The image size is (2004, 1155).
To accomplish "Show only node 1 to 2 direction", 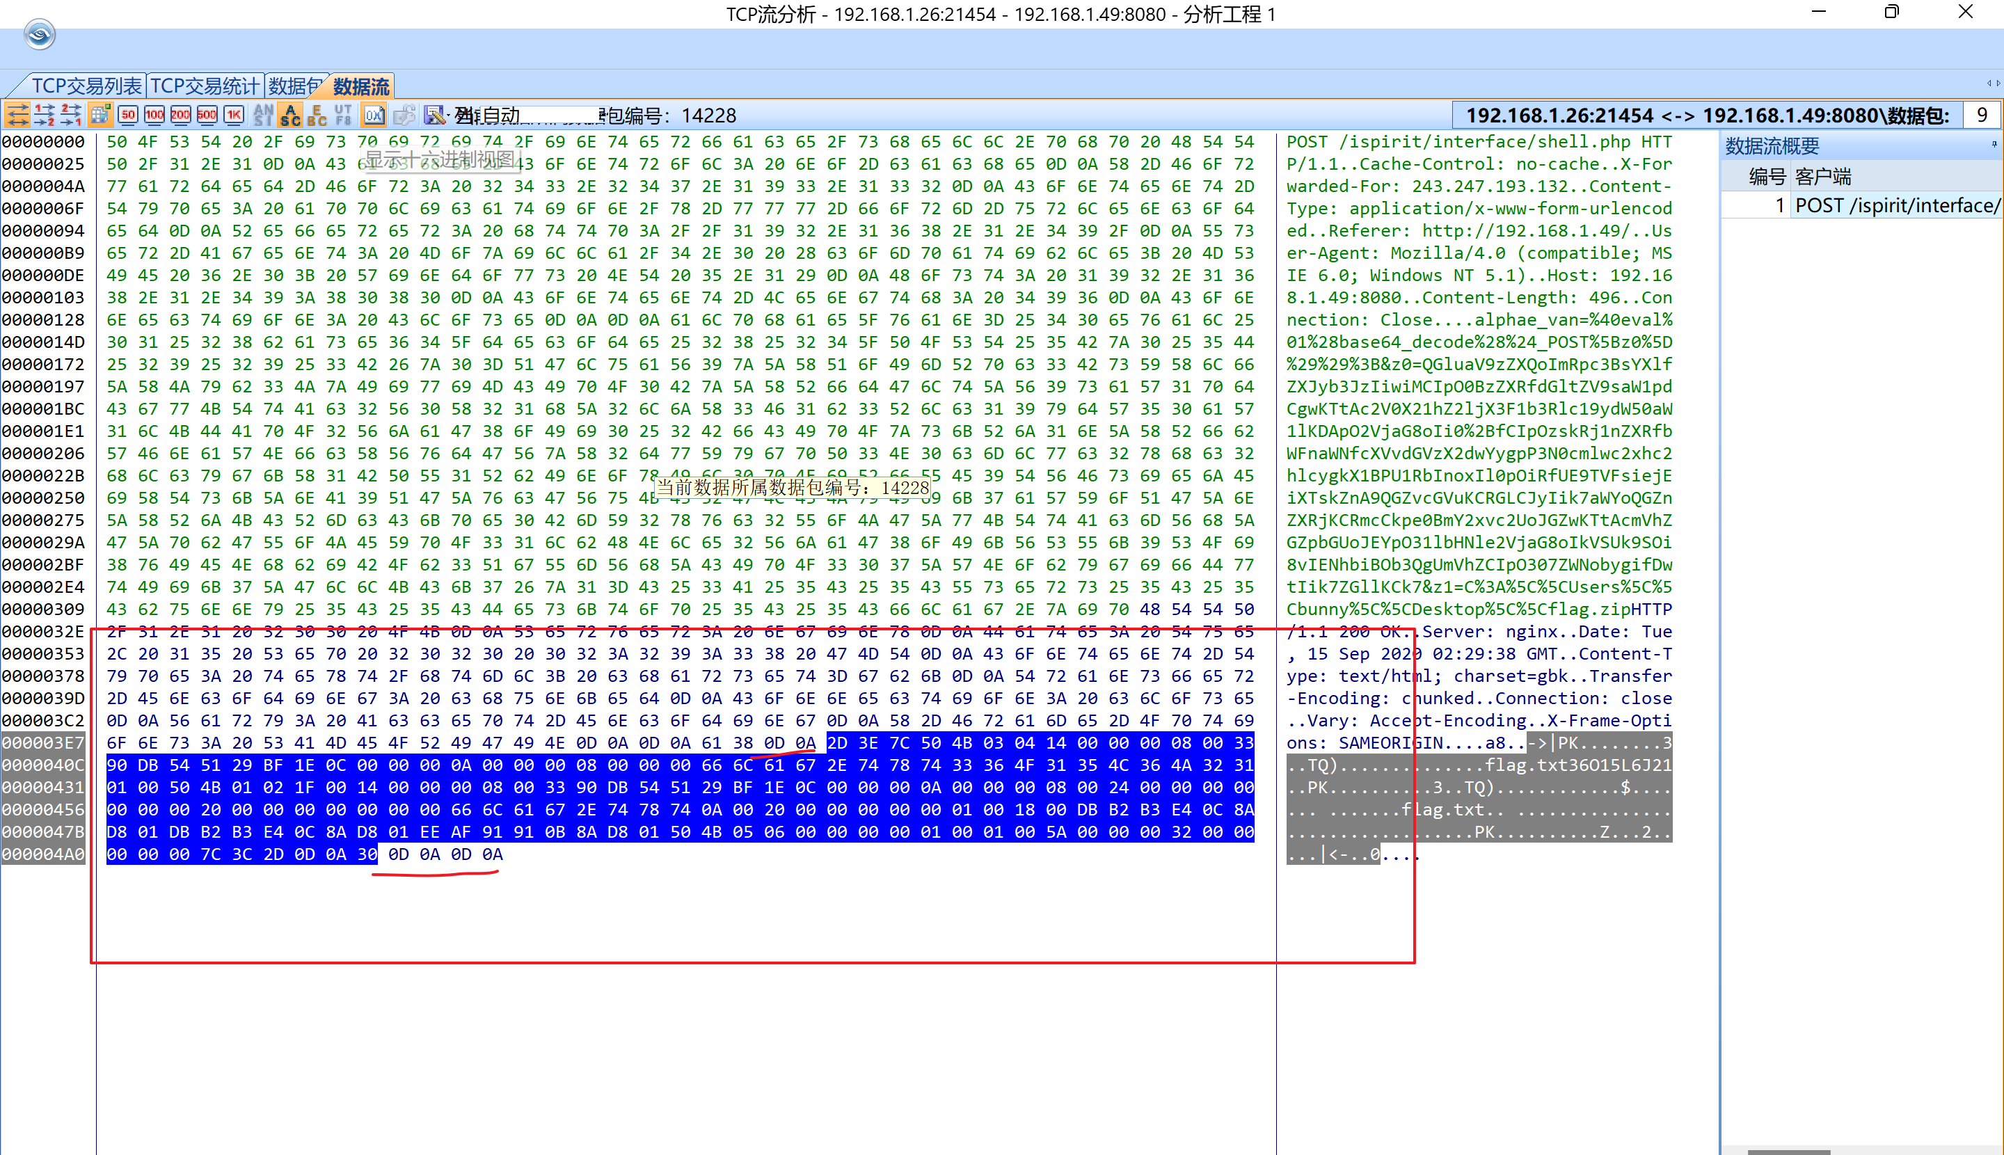I will (45, 115).
